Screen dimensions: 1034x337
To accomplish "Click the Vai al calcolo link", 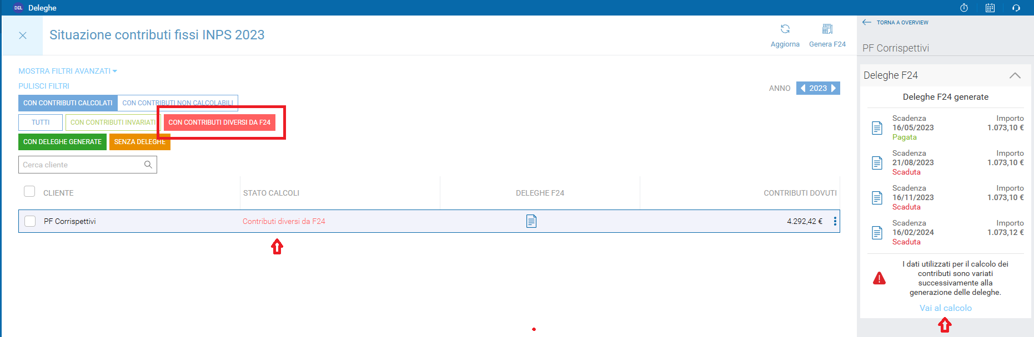I will click(946, 308).
